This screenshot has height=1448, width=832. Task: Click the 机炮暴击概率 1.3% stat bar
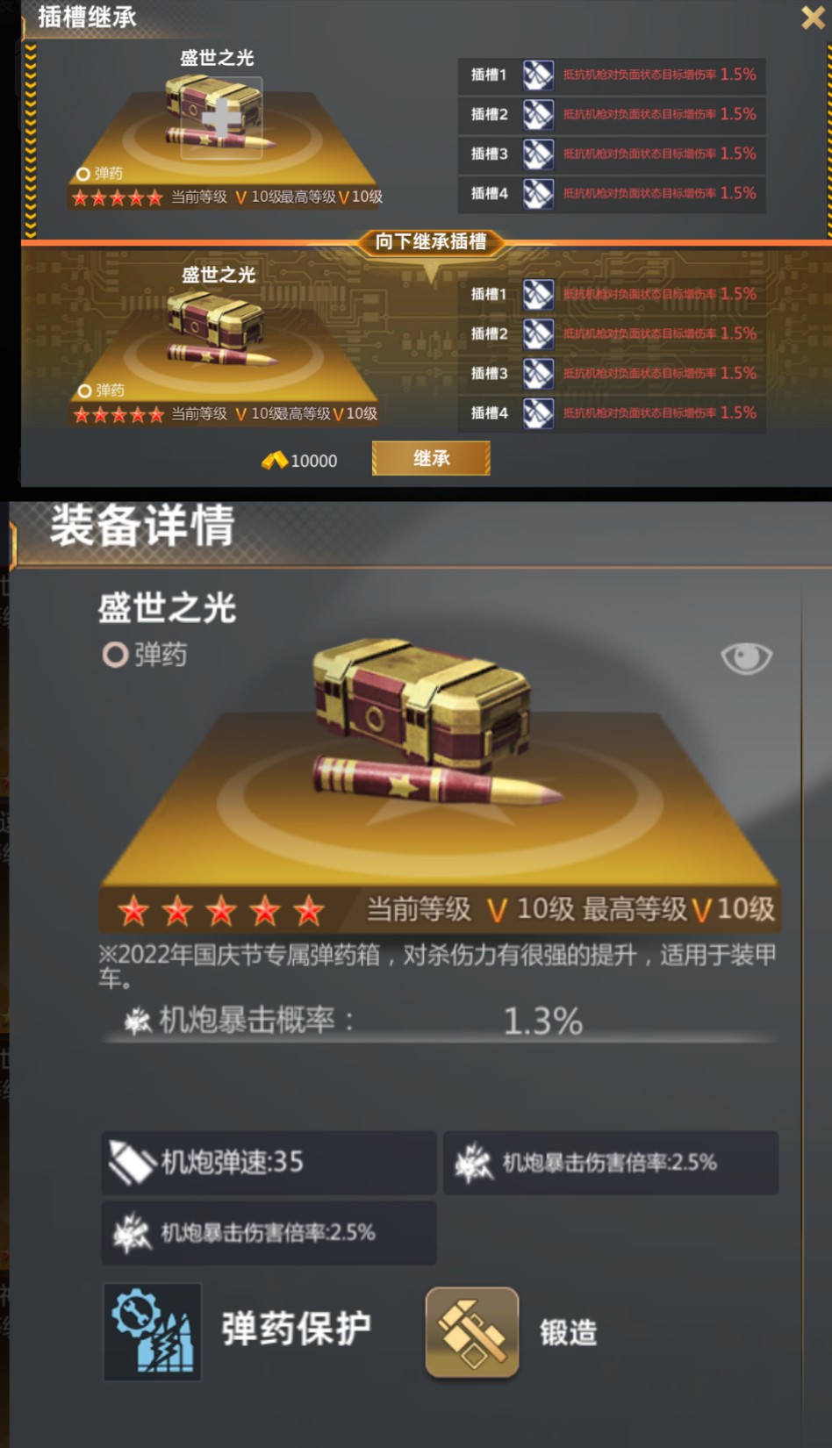point(439,1021)
